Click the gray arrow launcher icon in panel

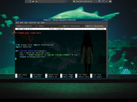pos(36,2)
